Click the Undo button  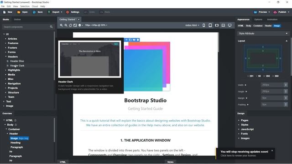[89, 12]
